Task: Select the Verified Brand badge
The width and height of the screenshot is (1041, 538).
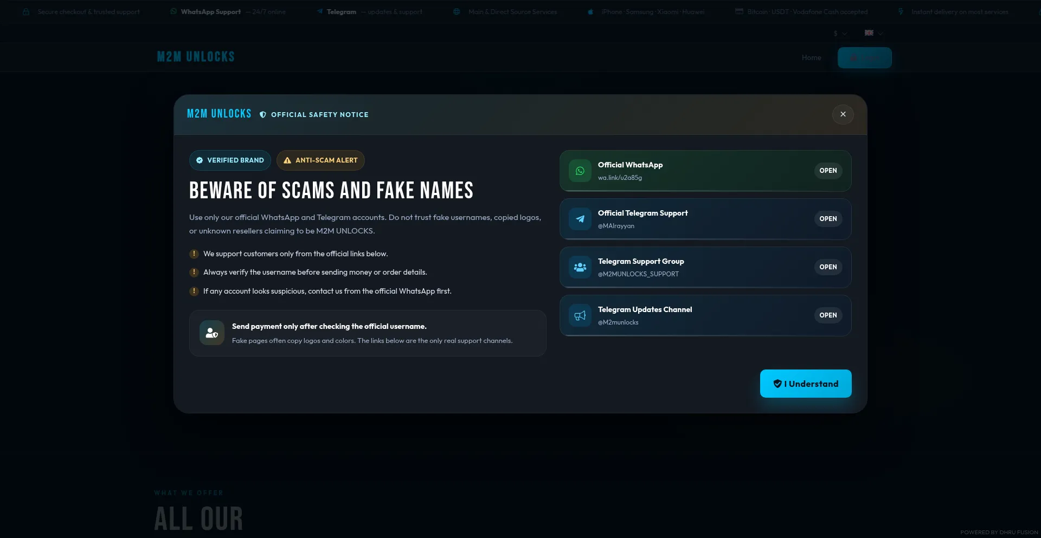Action: pyautogui.click(x=230, y=160)
